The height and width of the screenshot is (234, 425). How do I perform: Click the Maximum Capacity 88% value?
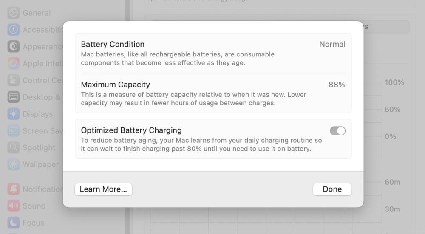point(337,85)
